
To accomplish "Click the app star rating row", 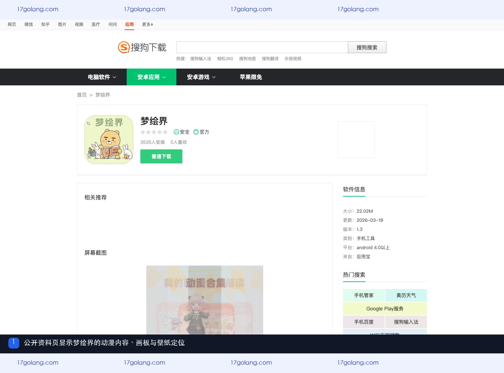I will coord(154,132).
